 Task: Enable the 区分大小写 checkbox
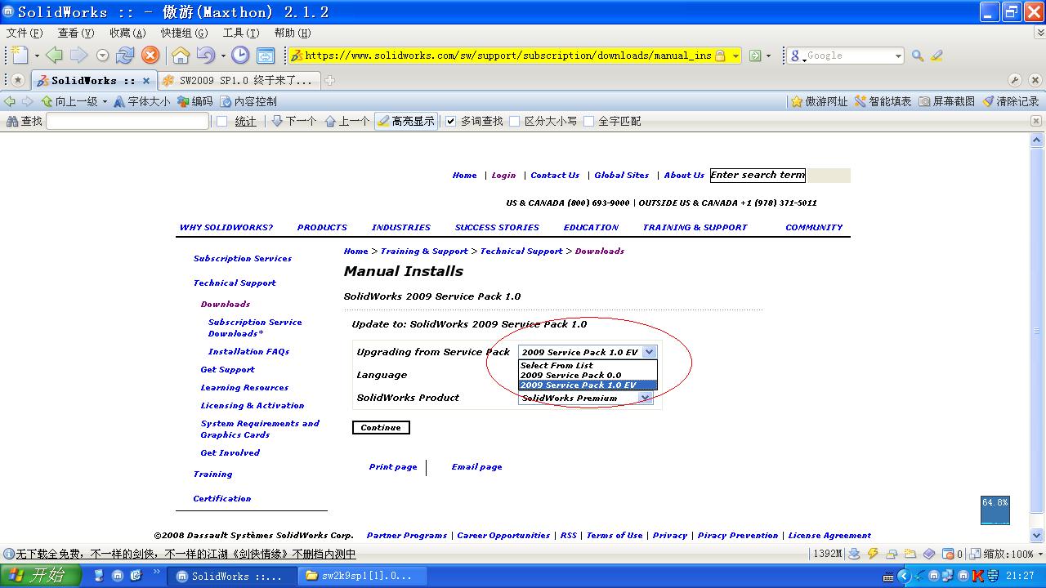pos(514,121)
